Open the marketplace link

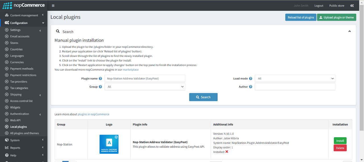pos(131,69)
